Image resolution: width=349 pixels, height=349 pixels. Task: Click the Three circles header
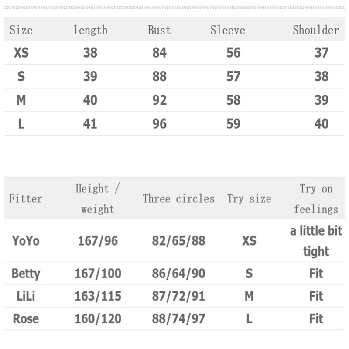click(178, 198)
